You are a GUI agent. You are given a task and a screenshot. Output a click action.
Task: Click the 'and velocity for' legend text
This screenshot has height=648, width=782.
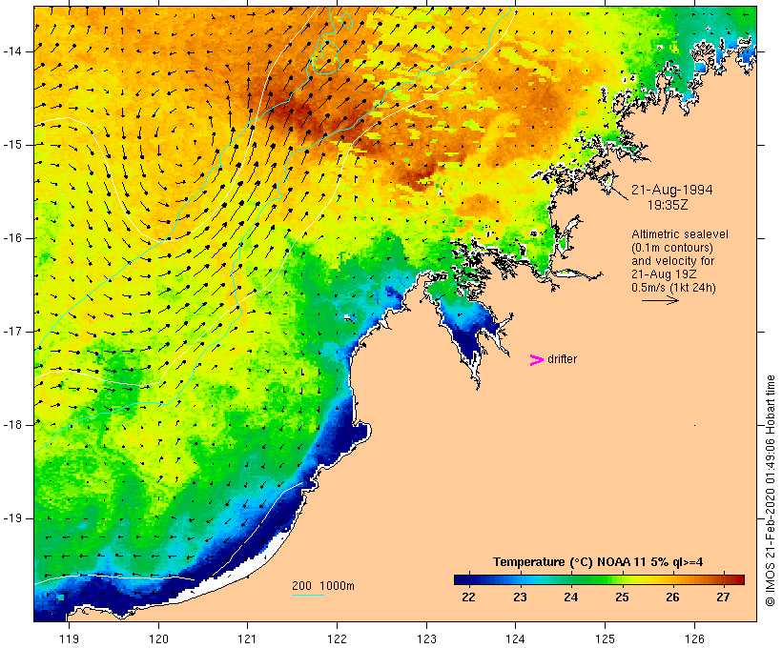tap(672, 261)
